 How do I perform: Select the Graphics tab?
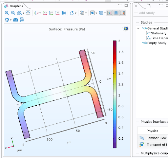(x=14, y=6)
